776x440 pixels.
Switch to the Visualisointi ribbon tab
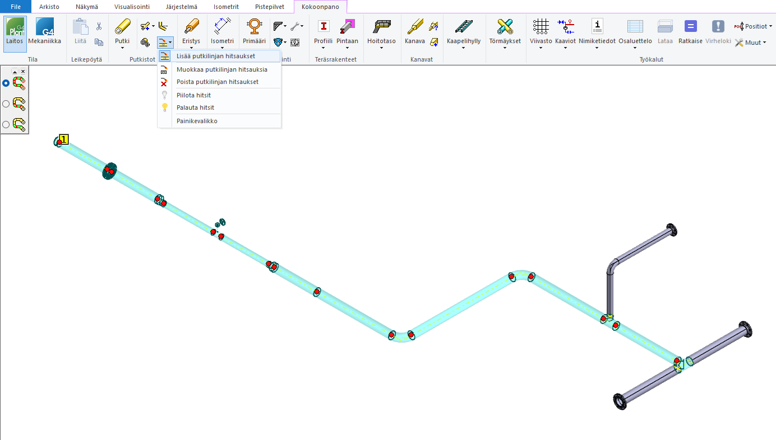click(x=132, y=7)
